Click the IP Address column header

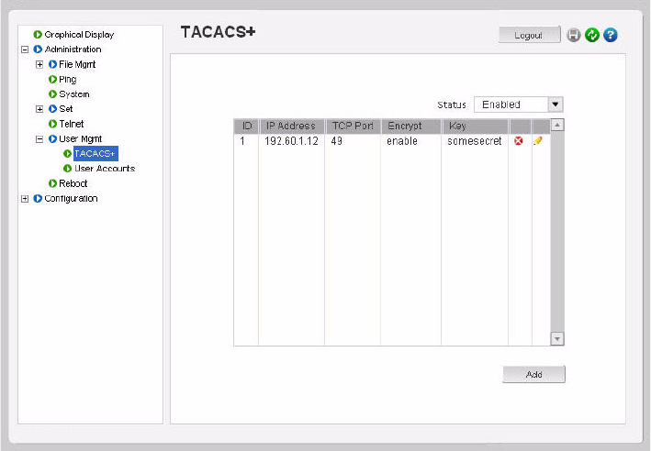[x=291, y=126]
